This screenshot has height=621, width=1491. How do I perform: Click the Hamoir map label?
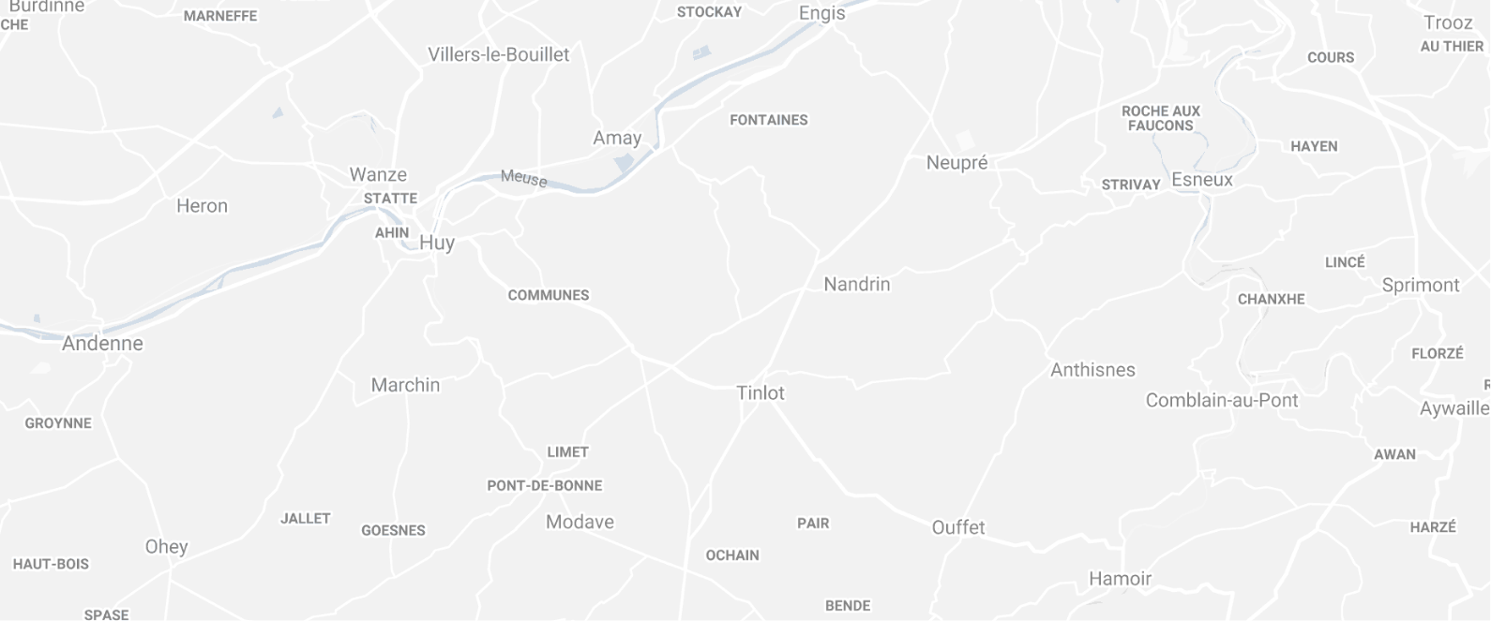[1120, 579]
